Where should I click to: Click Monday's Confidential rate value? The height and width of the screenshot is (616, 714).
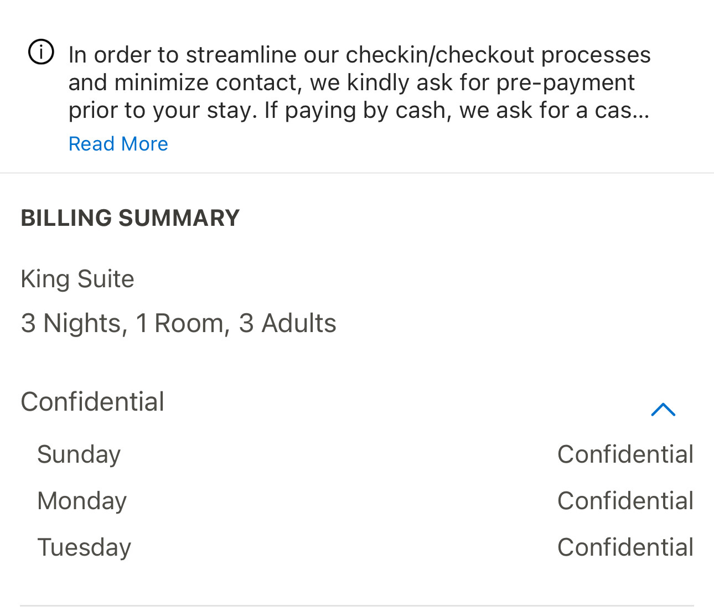pyautogui.click(x=625, y=501)
